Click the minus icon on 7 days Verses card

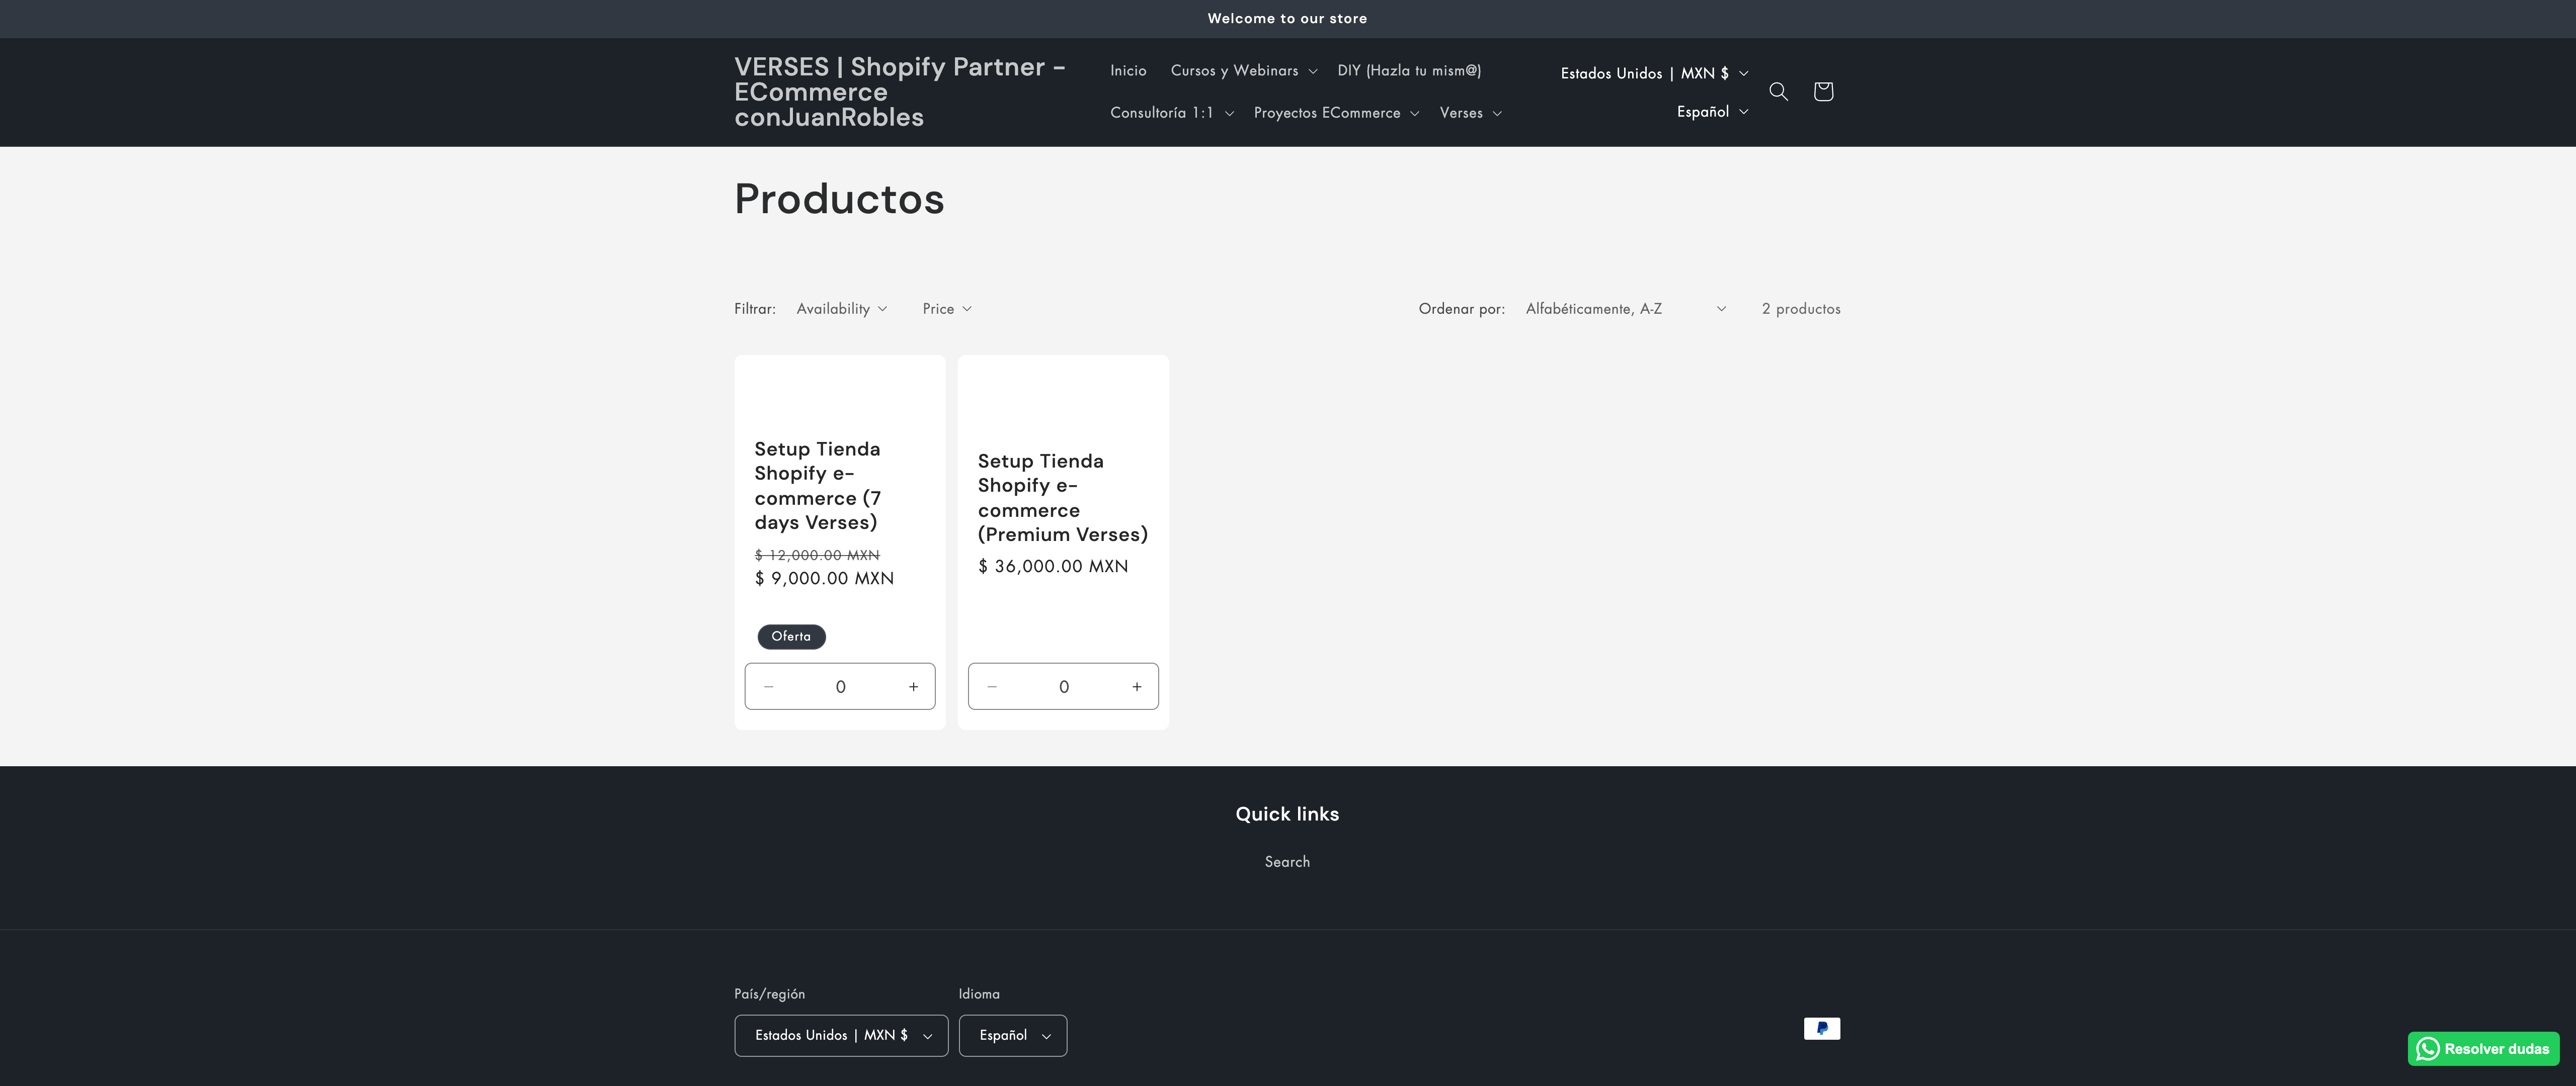click(x=769, y=686)
